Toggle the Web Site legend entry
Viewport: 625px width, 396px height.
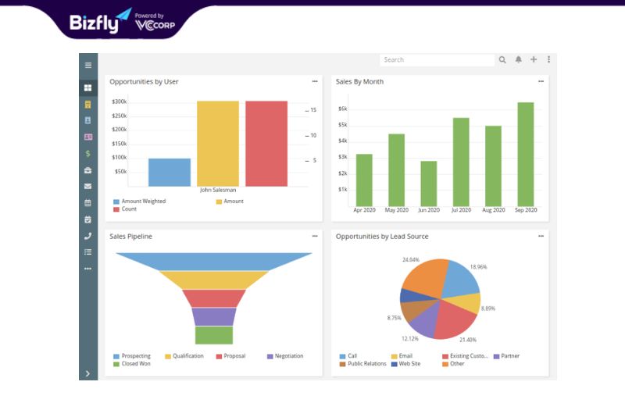405,364
